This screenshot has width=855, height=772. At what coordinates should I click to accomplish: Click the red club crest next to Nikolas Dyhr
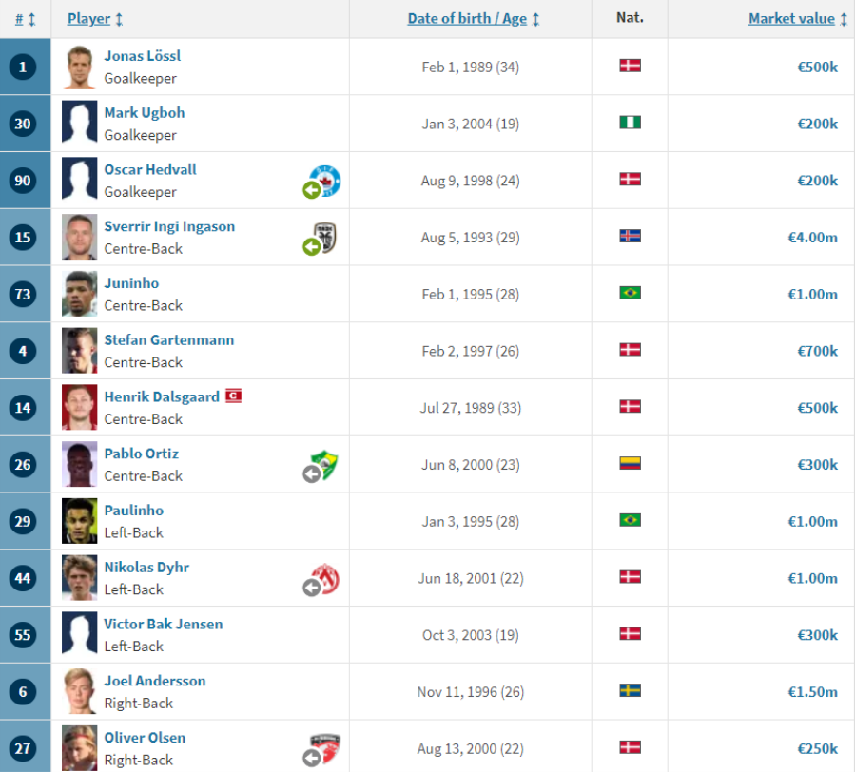click(326, 578)
